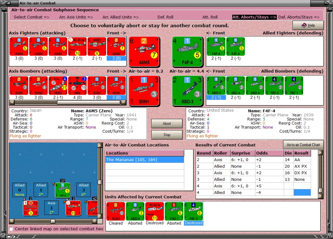
Task: Click the Ki-45-Ia Toryu counter on map
Action: click(73, 208)
